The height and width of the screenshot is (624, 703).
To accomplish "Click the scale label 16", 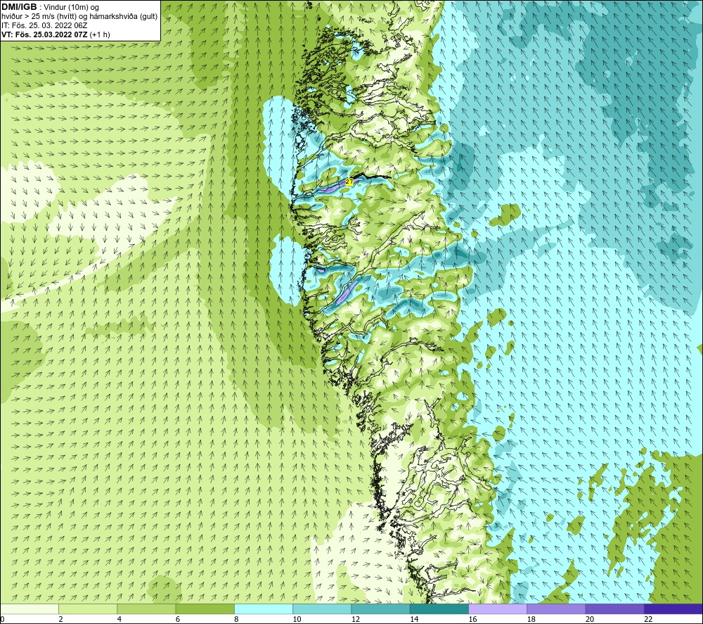I will [x=472, y=619].
